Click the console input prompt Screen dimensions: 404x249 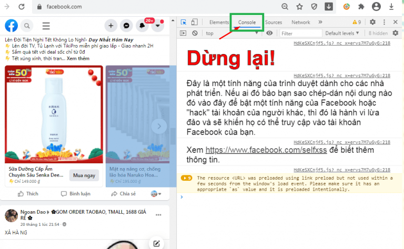tap(289, 197)
